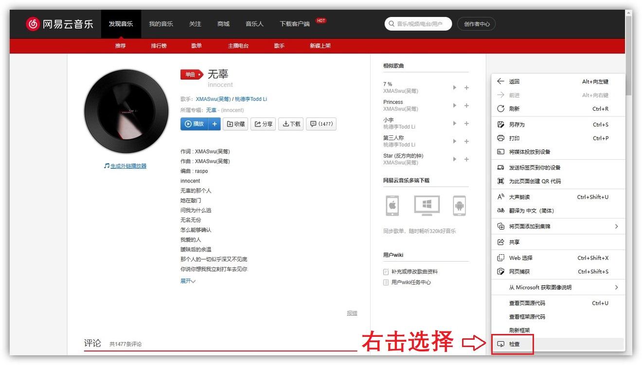Open the iPhone client download icon
This screenshot has height=365, width=642.
pyautogui.click(x=392, y=205)
